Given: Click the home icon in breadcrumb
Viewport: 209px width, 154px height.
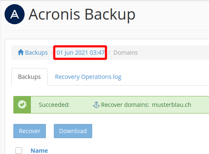Looking at the screenshot, I should point(21,52).
